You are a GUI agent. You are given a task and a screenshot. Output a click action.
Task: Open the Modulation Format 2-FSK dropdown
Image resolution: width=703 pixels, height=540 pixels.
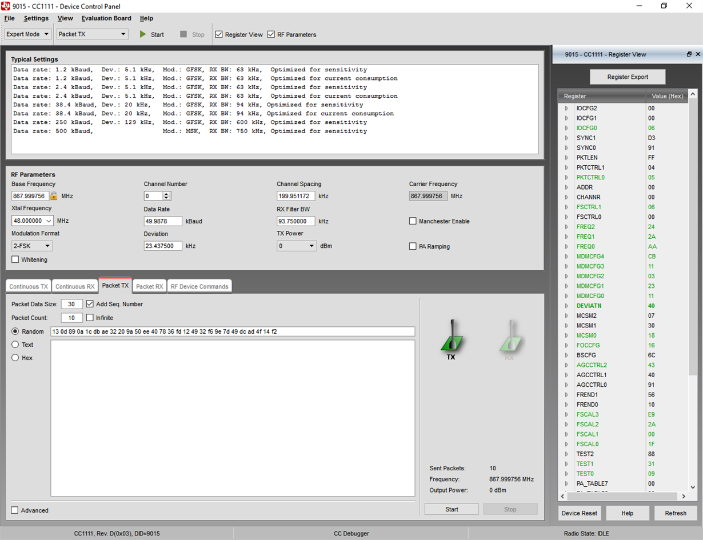click(32, 246)
